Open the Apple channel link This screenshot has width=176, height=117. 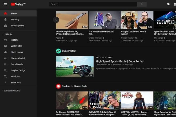pyautogui.click(x=58, y=38)
